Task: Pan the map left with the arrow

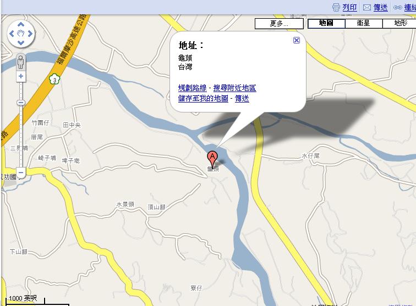Action: pyautogui.click(x=12, y=34)
